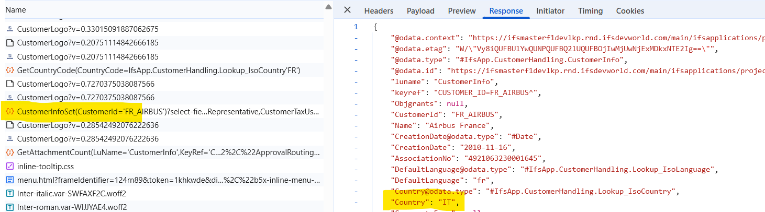Viewport: 765px width, 212px height.
Task: Close the request details panel
Action: [347, 10]
